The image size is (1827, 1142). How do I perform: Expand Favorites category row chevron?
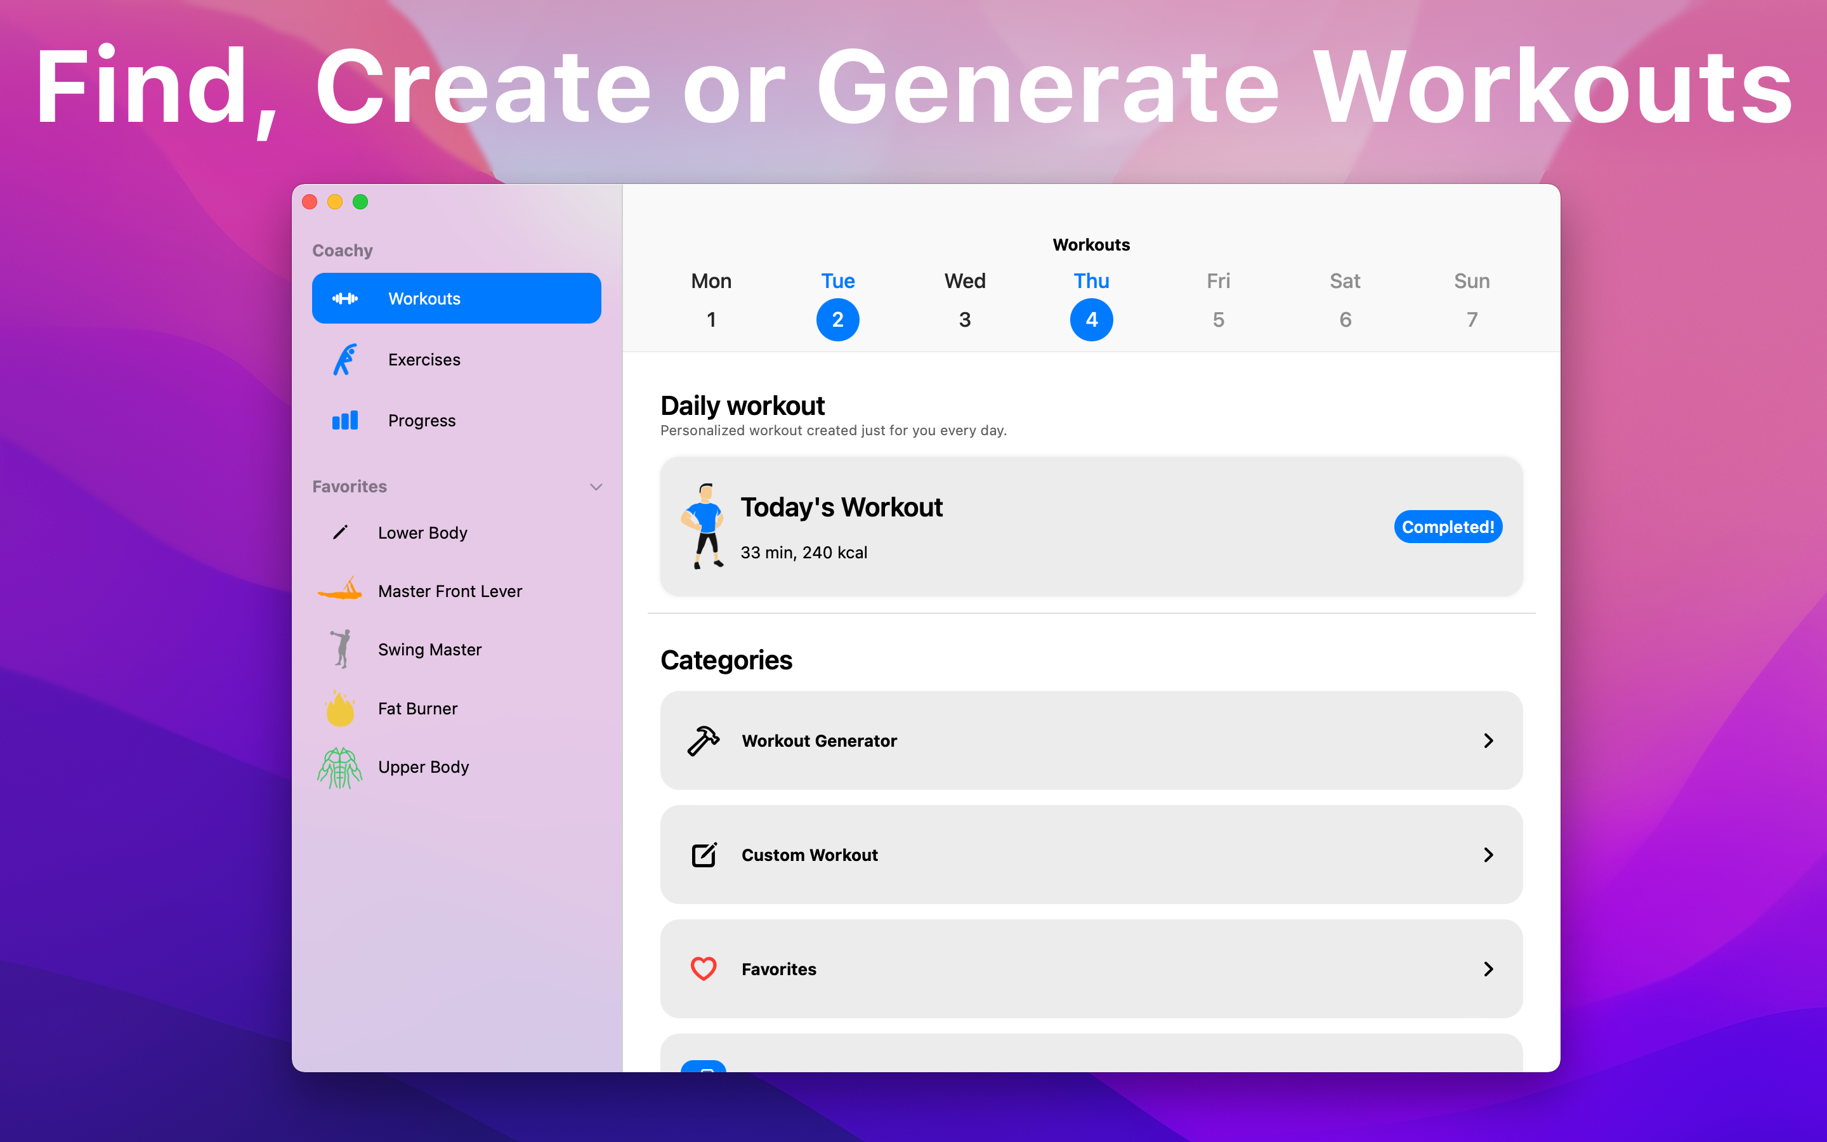coord(1488,969)
